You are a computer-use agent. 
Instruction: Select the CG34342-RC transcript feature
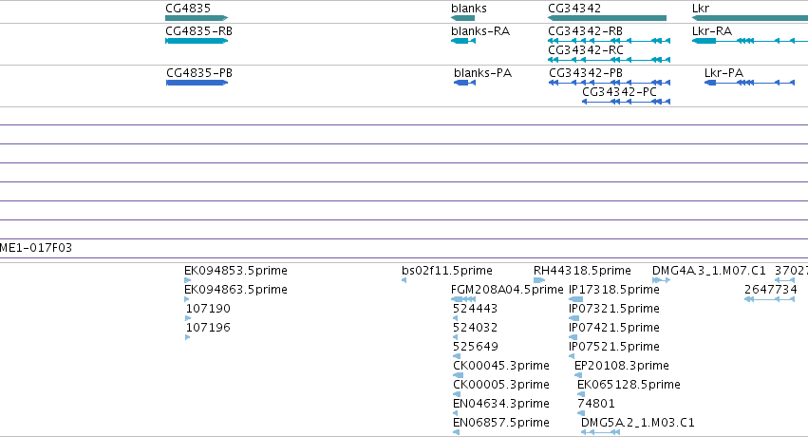point(610,60)
